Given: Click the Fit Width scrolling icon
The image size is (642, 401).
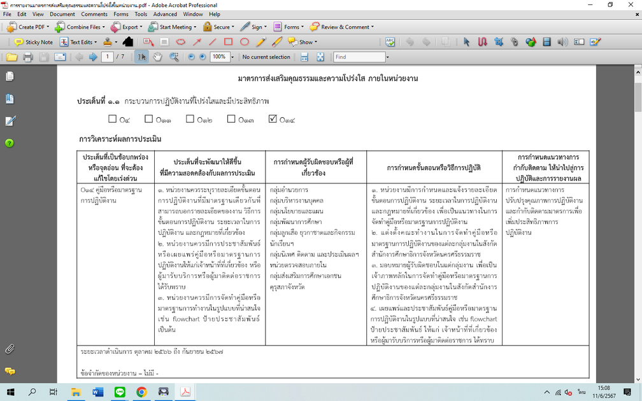Looking at the screenshot, I should tap(304, 57).
